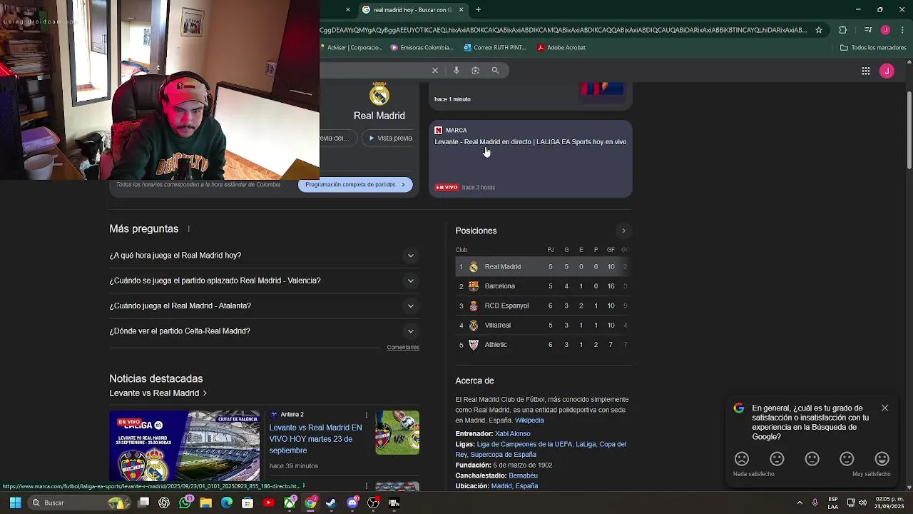The height and width of the screenshot is (514, 913).
Task: Open 'Todos los marcadores' folder
Action: [x=873, y=48]
